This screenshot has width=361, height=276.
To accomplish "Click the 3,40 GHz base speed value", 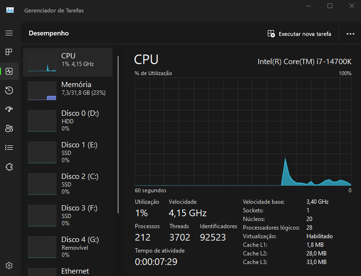I will coord(317,202).
